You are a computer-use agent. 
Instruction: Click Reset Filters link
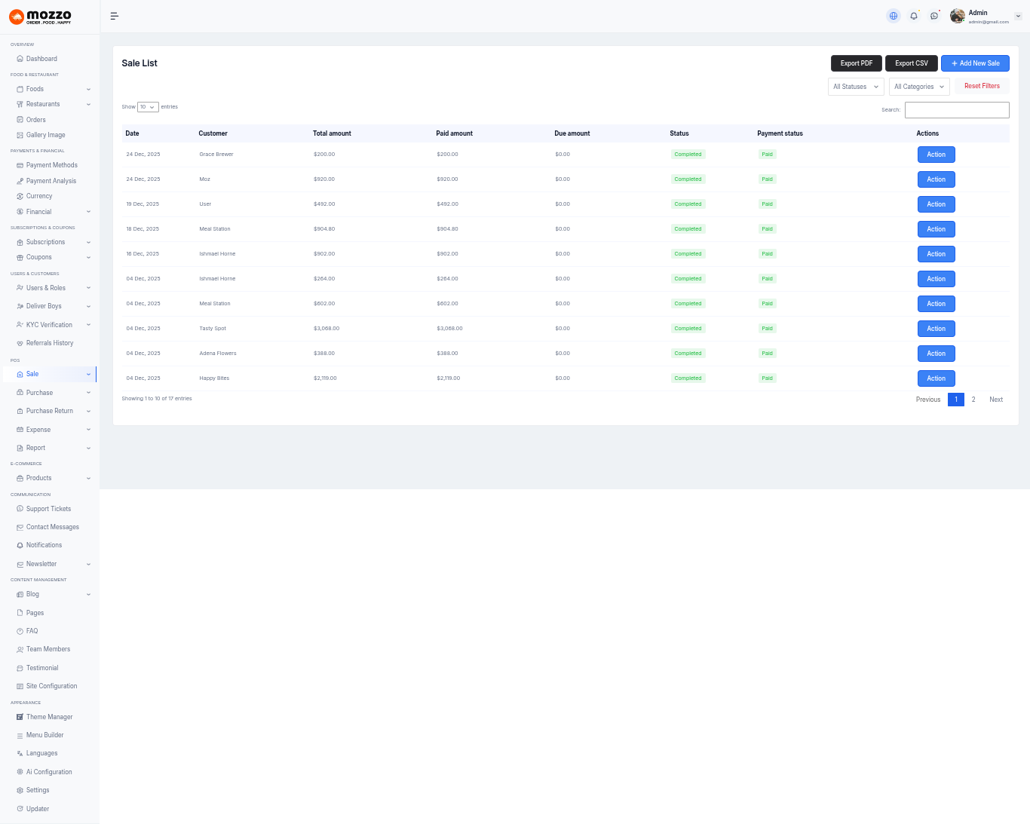coord(982,86)
